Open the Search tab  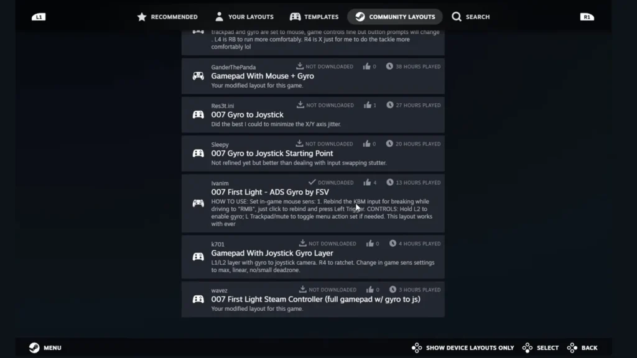(x=471, y=17)
